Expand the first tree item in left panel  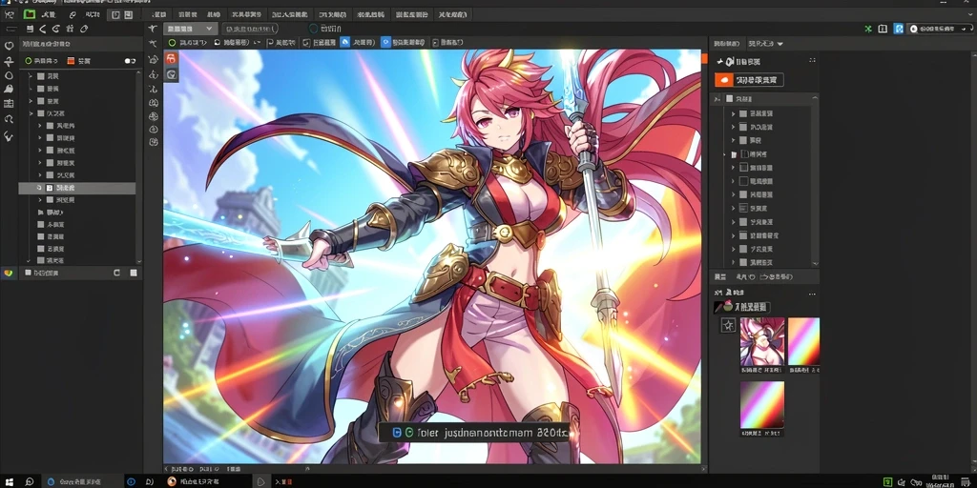(31, 76)
